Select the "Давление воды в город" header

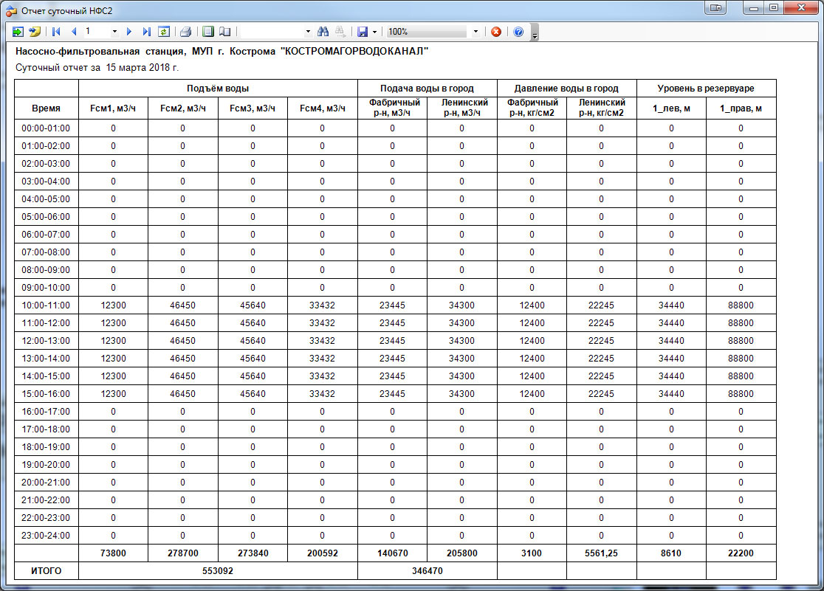pos(566,89)
